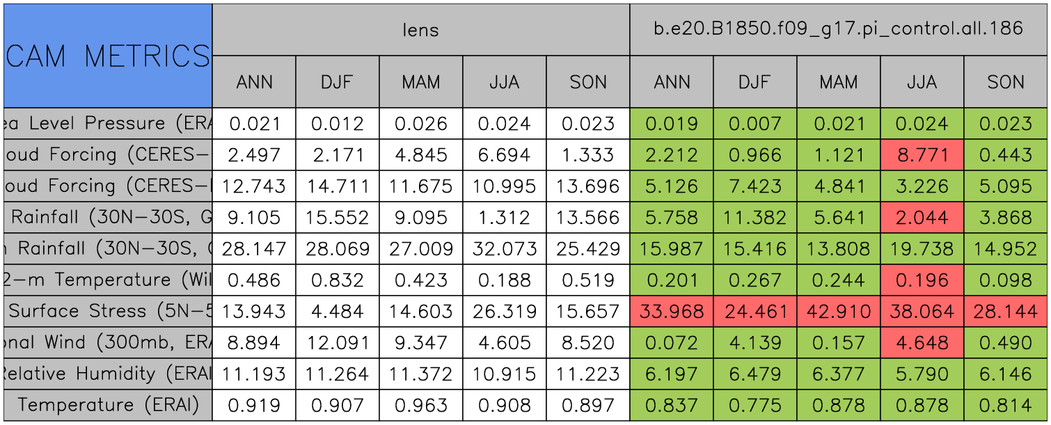This screenshot has width=1051, height=425.
Task: Select the red cell with value 33.968
Action: [672, 311]
